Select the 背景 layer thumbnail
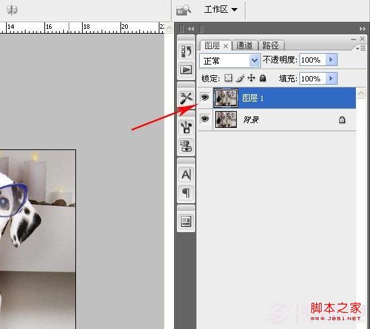 coord(226,119)
